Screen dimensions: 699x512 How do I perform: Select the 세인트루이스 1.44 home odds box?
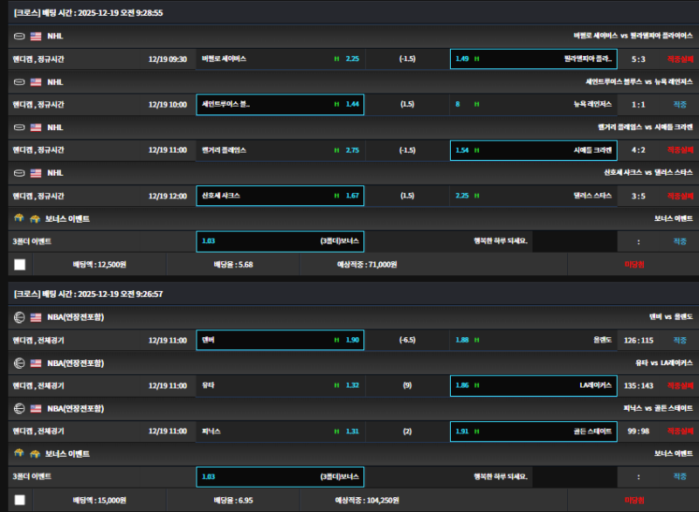coord(280,105)
